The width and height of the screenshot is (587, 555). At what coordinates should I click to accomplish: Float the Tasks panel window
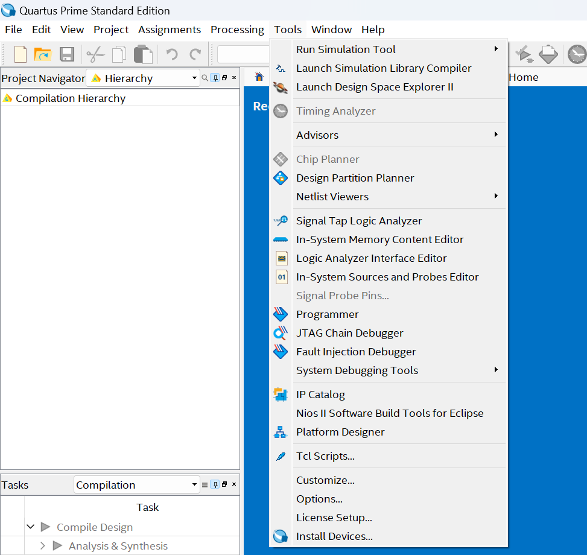click(224, 484)
